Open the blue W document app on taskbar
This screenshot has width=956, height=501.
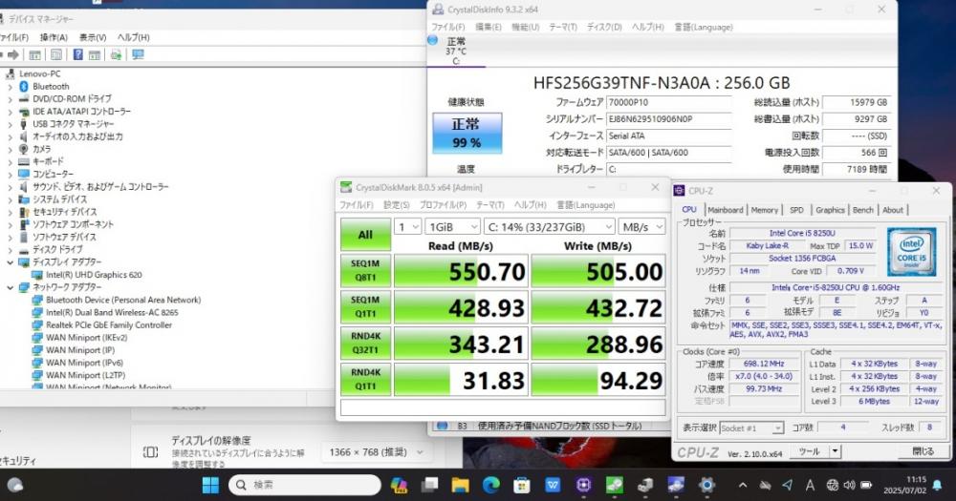pos(553,485)
